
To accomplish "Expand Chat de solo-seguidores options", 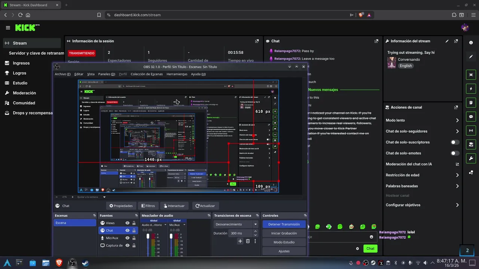I will point(457,131).
